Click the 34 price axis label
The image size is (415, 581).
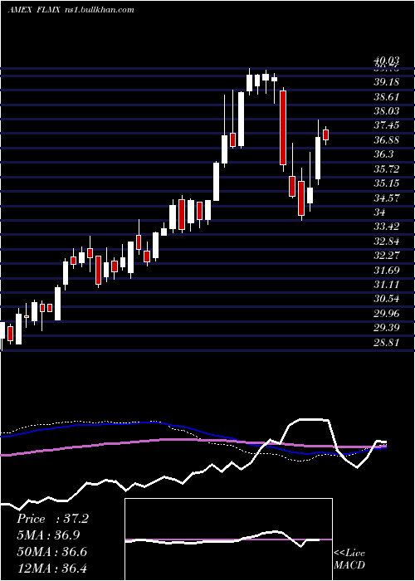tap(380, 212)
